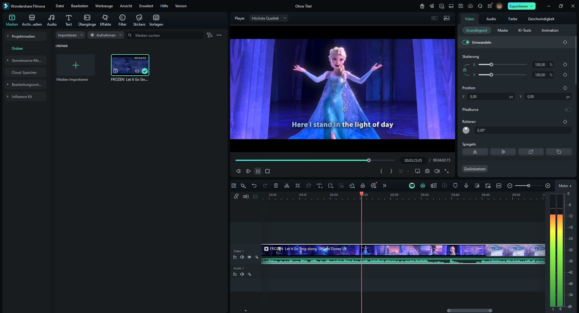Open the Text titles panel
The image size is (579, 313).
69,20
